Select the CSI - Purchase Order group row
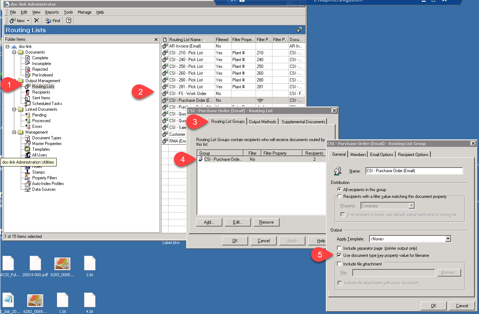The height and width of the screenshot is (314, 479). coord(261,159)
